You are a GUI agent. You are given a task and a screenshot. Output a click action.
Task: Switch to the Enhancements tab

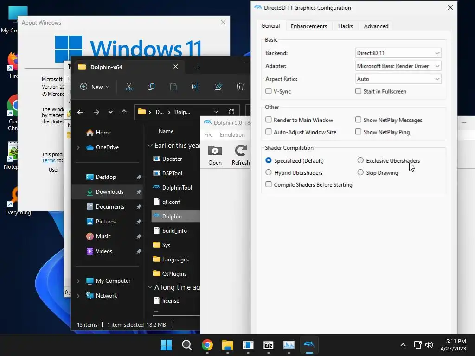(x=308, y=26)
